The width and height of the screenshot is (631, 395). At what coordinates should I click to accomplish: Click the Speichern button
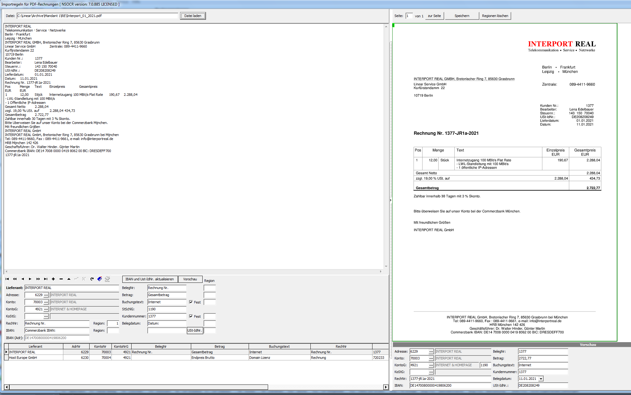[462, 16]
